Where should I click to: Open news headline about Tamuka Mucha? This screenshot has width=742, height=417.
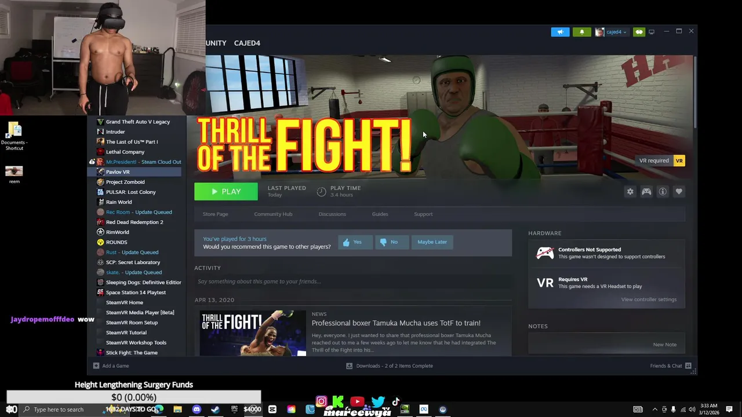click(x=396, y=323)
